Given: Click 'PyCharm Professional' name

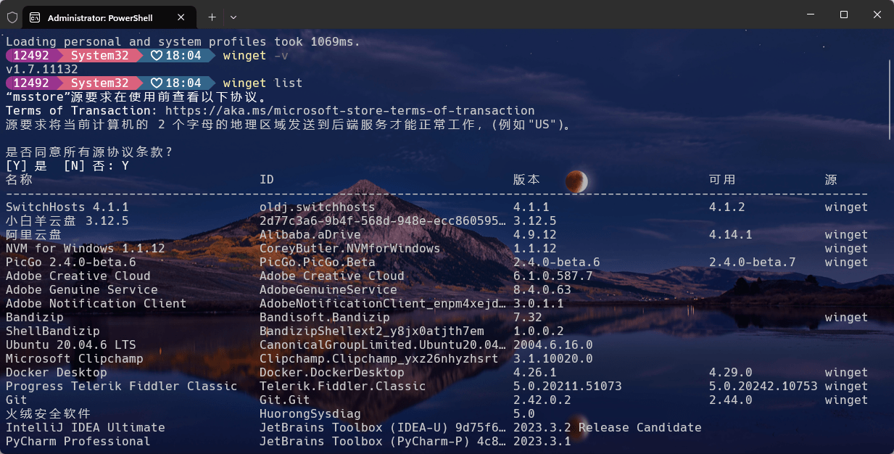Looking at the screenshot, I should pyautogui.click(x=78, y=442).
